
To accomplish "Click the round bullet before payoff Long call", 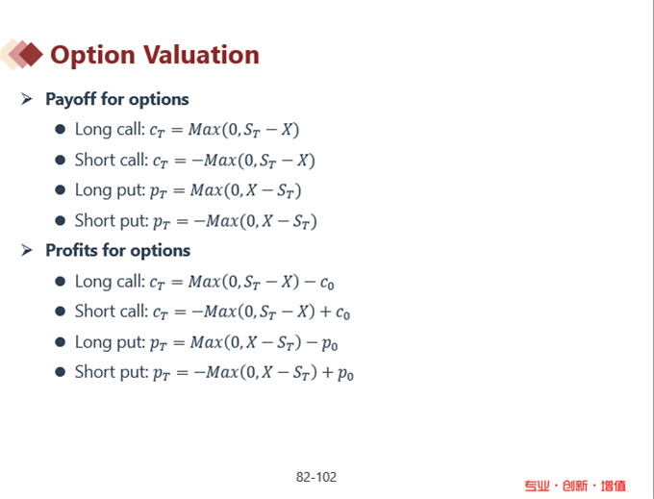I will pos(60,129).
